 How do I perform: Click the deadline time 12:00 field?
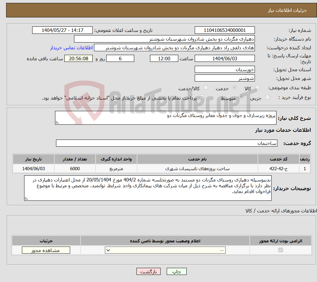[x=164, y=59]
